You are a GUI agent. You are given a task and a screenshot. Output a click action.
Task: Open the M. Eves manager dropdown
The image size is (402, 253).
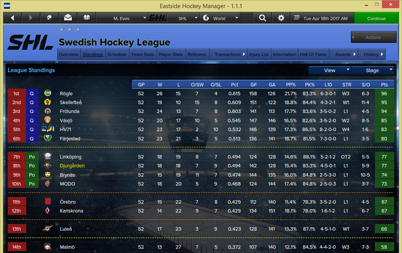point(122,18)
